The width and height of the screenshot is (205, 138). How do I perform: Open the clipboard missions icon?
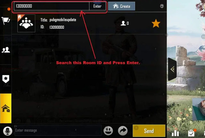tap(192, 133)
